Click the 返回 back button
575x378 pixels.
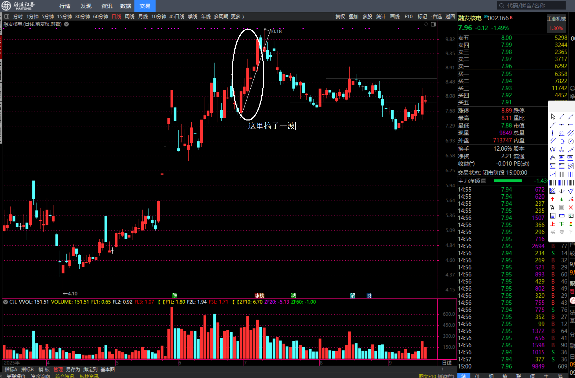(x=450, y=17)
